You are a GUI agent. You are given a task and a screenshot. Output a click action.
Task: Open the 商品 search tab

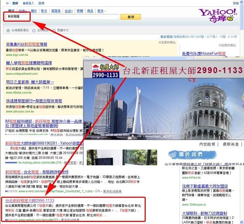click(x=90, y=11)
